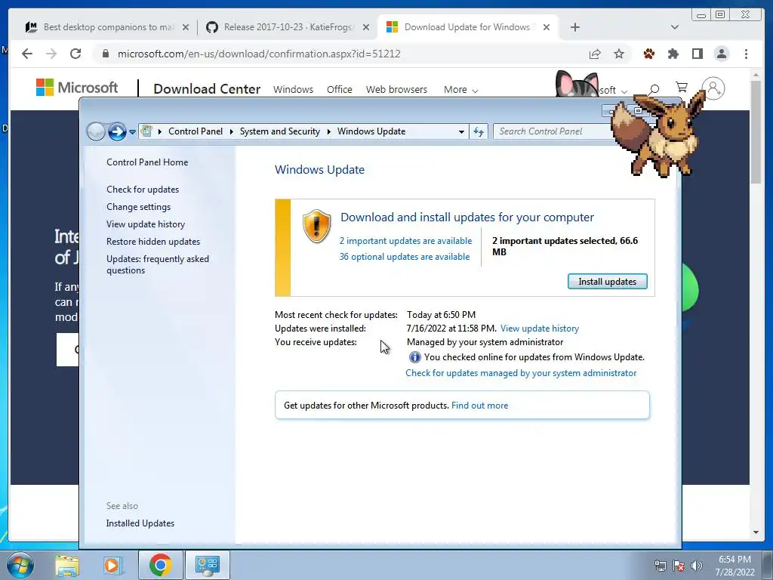The width and height of the screenshot is (773, 580).
Task: Click Control Panel forward navigation arrow
Action: tap(117, 131)
